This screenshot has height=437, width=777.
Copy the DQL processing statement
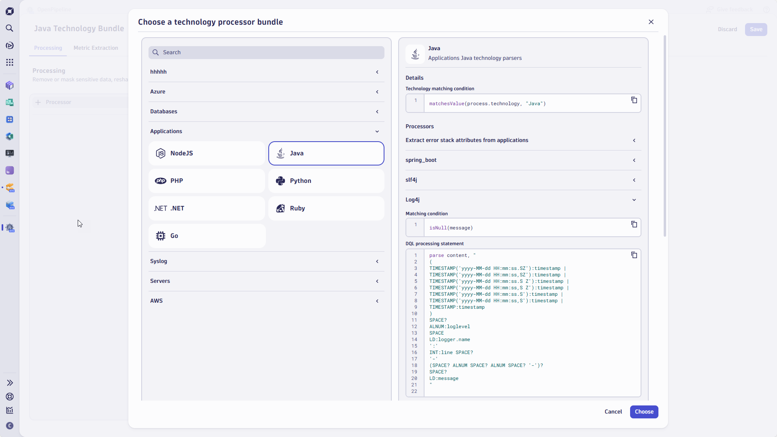pos(634,255)
